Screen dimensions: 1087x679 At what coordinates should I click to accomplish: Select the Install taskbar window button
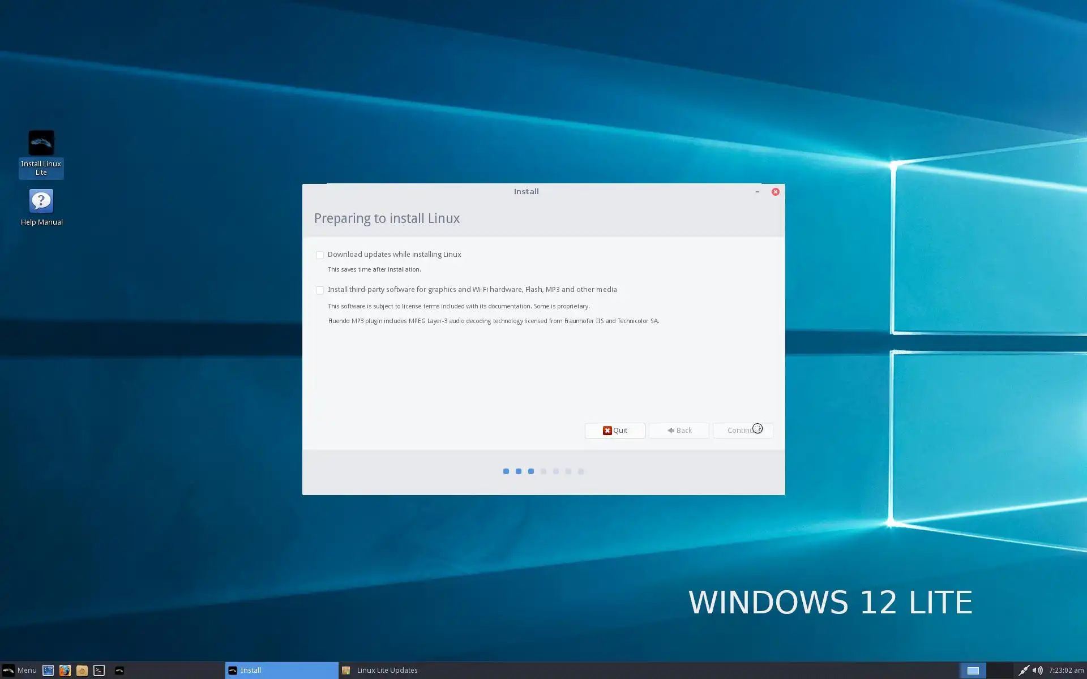(x=281, y=671)
